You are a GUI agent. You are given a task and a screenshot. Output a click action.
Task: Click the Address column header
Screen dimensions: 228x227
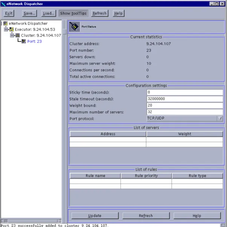[x=108, y=134]
